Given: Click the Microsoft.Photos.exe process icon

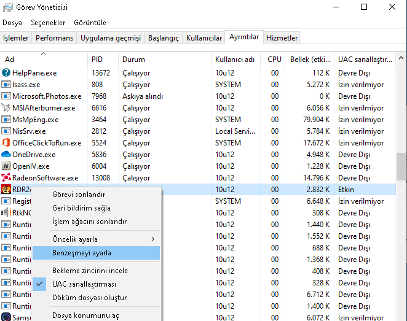Looking at the screenshot, I should [6, 96].
